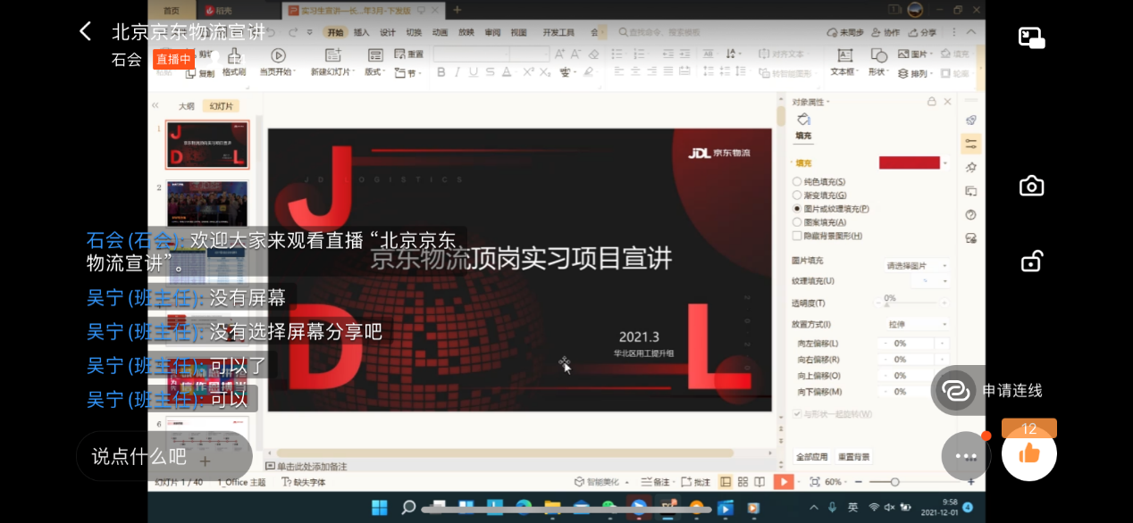Click the 分享 share button
Image resolution: width=1133 pixels, height=523 pixels.
tap(923, 32)
